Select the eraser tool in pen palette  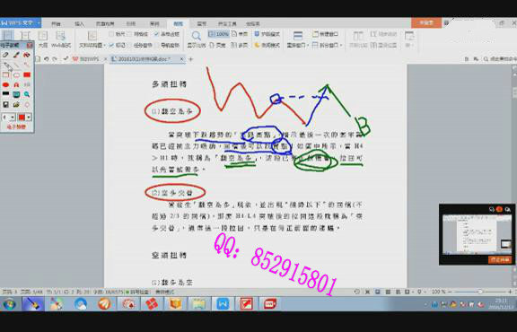(x=5, y=55)
